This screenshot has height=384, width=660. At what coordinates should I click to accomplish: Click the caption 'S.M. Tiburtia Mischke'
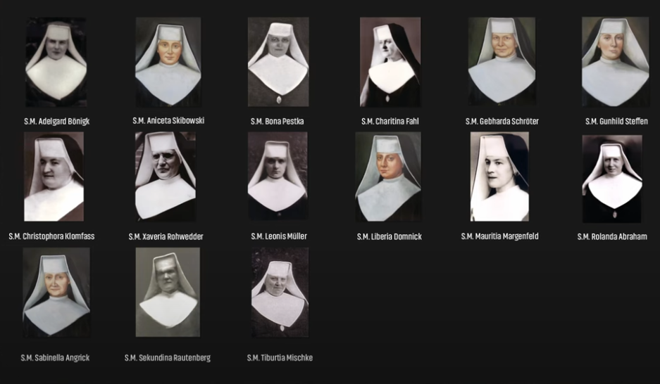coord(280,357)
